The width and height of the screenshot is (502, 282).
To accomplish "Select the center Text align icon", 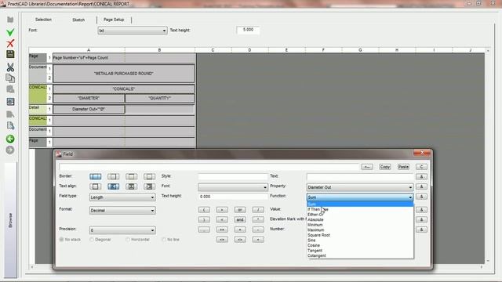I will (x=131, y=186).
